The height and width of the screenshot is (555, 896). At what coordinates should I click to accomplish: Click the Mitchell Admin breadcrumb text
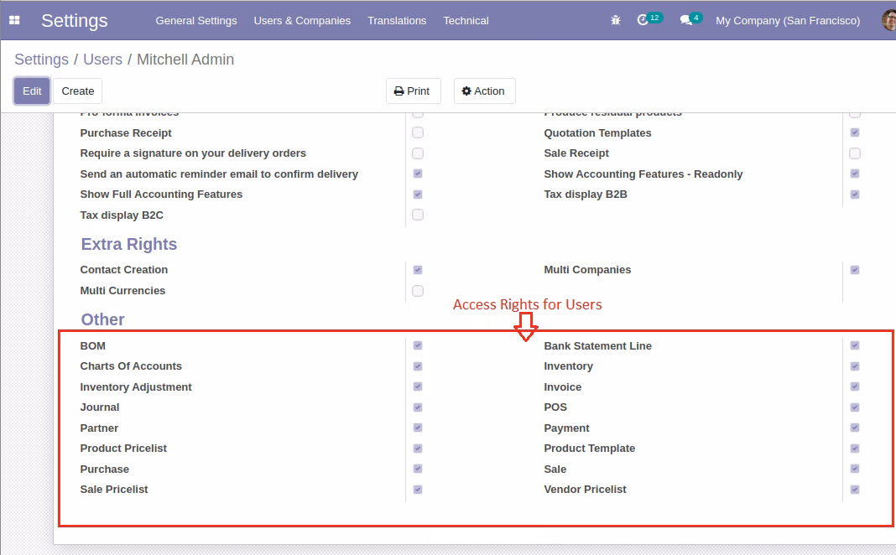pos(185,60)
